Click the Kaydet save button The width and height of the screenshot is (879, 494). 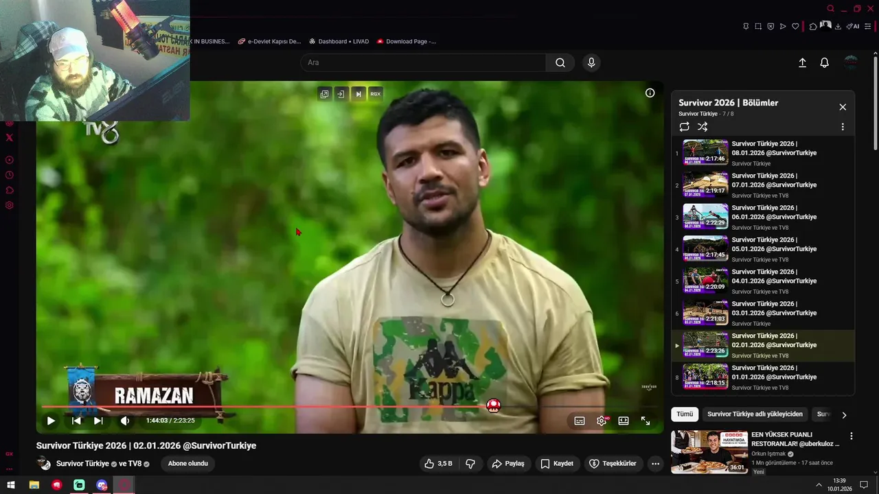click(x=556, y=464)
